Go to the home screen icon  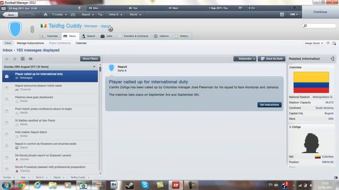pyautogui.click(x=46, y=15)
